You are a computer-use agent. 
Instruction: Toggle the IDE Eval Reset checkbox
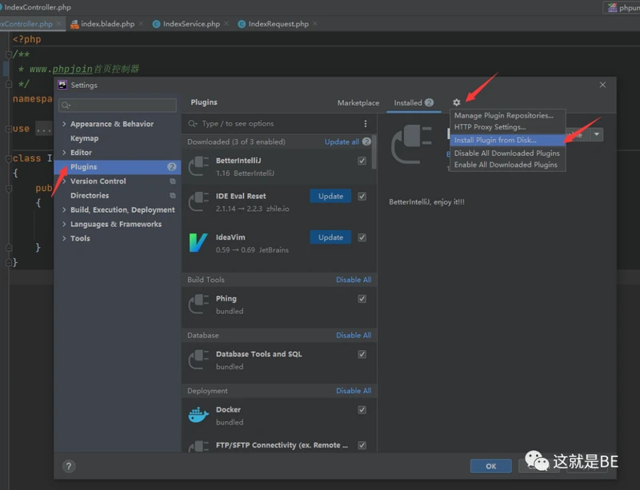point(362,196)
